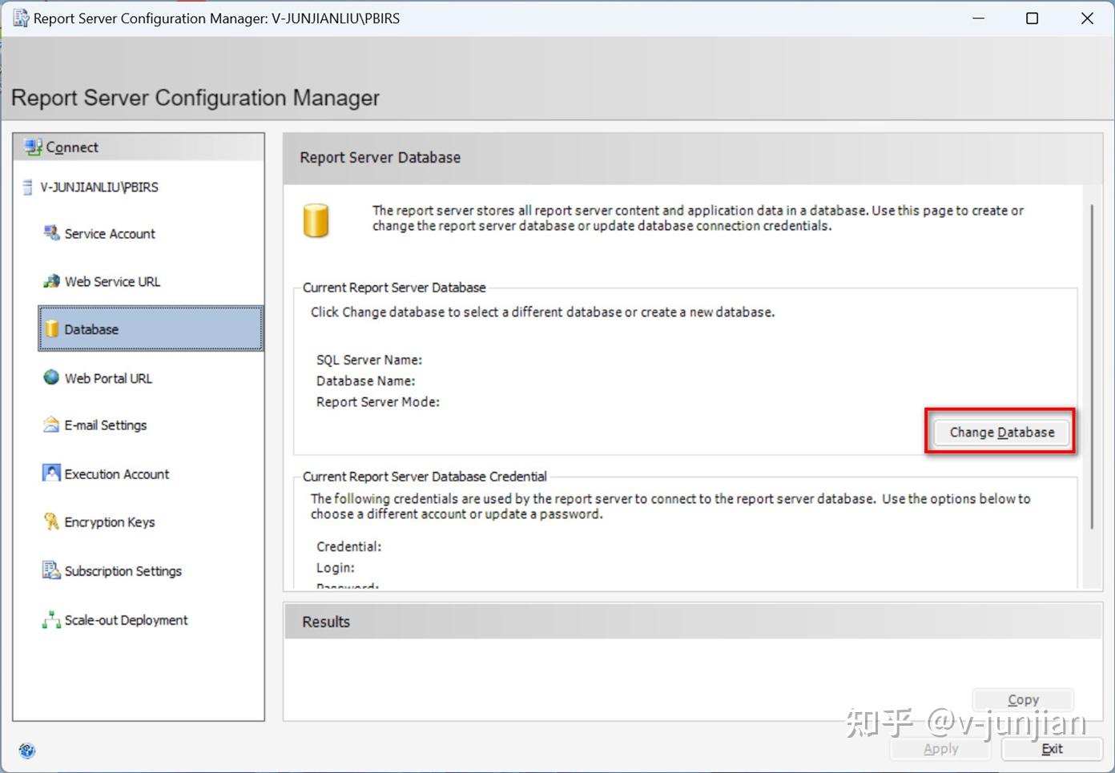The height and width of the screenshot is (773, 1115).
Task: Select the Scale-out Deployment icon
Action: pos(50,619)
